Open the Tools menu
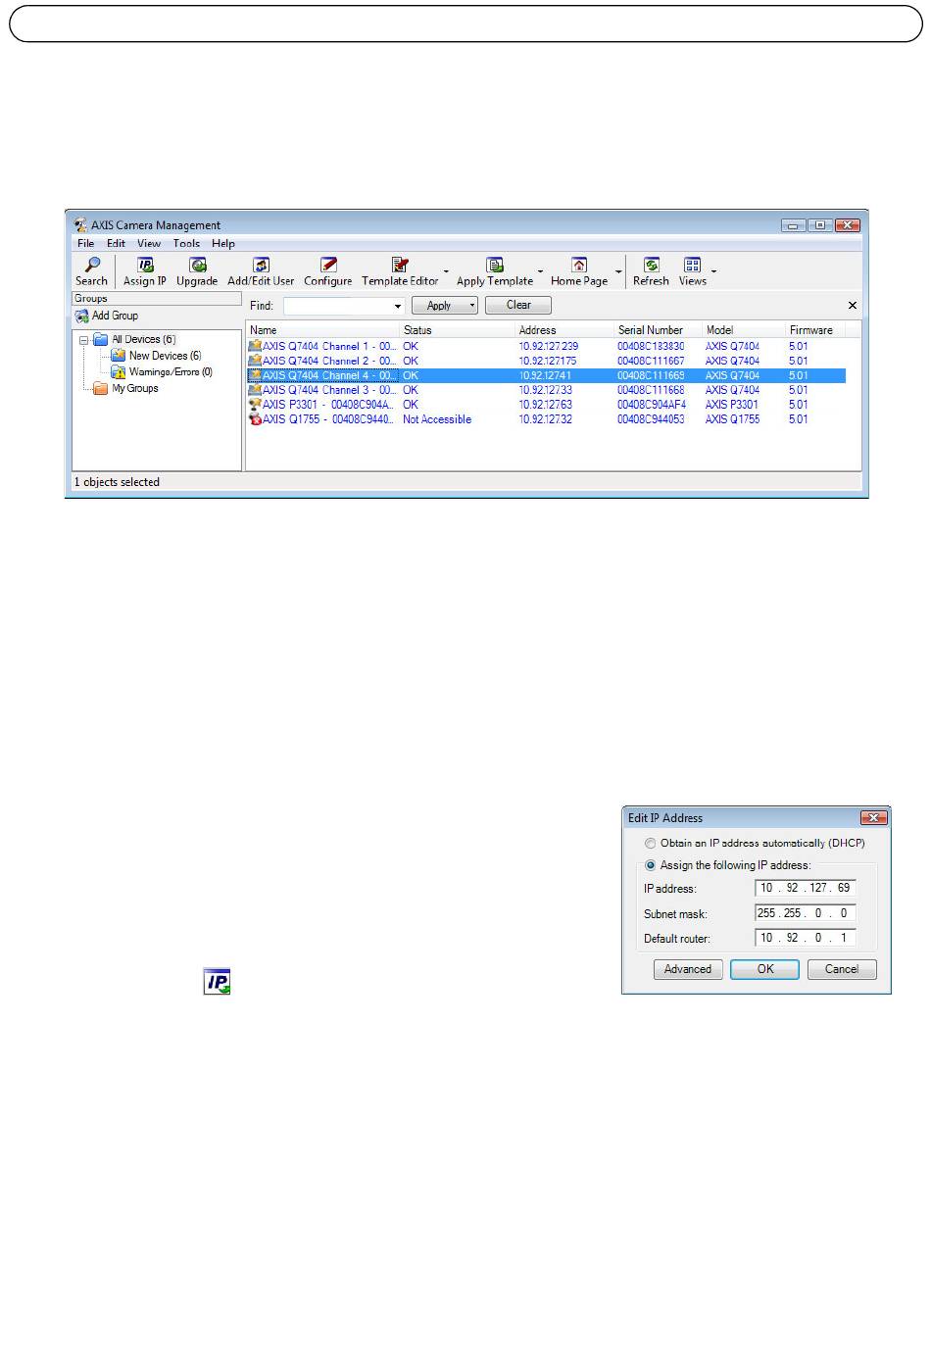The height and width of the screenshot is (1365, 931). pos(186,244)
